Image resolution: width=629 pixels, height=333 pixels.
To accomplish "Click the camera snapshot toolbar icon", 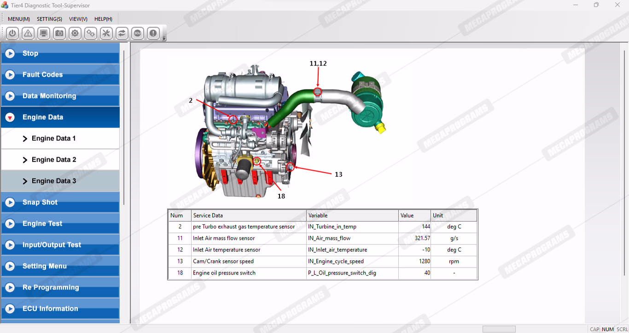I will pos(59,33).
